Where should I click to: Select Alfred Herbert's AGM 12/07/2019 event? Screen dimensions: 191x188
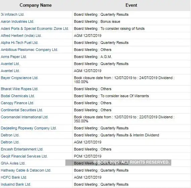[88, 36]
